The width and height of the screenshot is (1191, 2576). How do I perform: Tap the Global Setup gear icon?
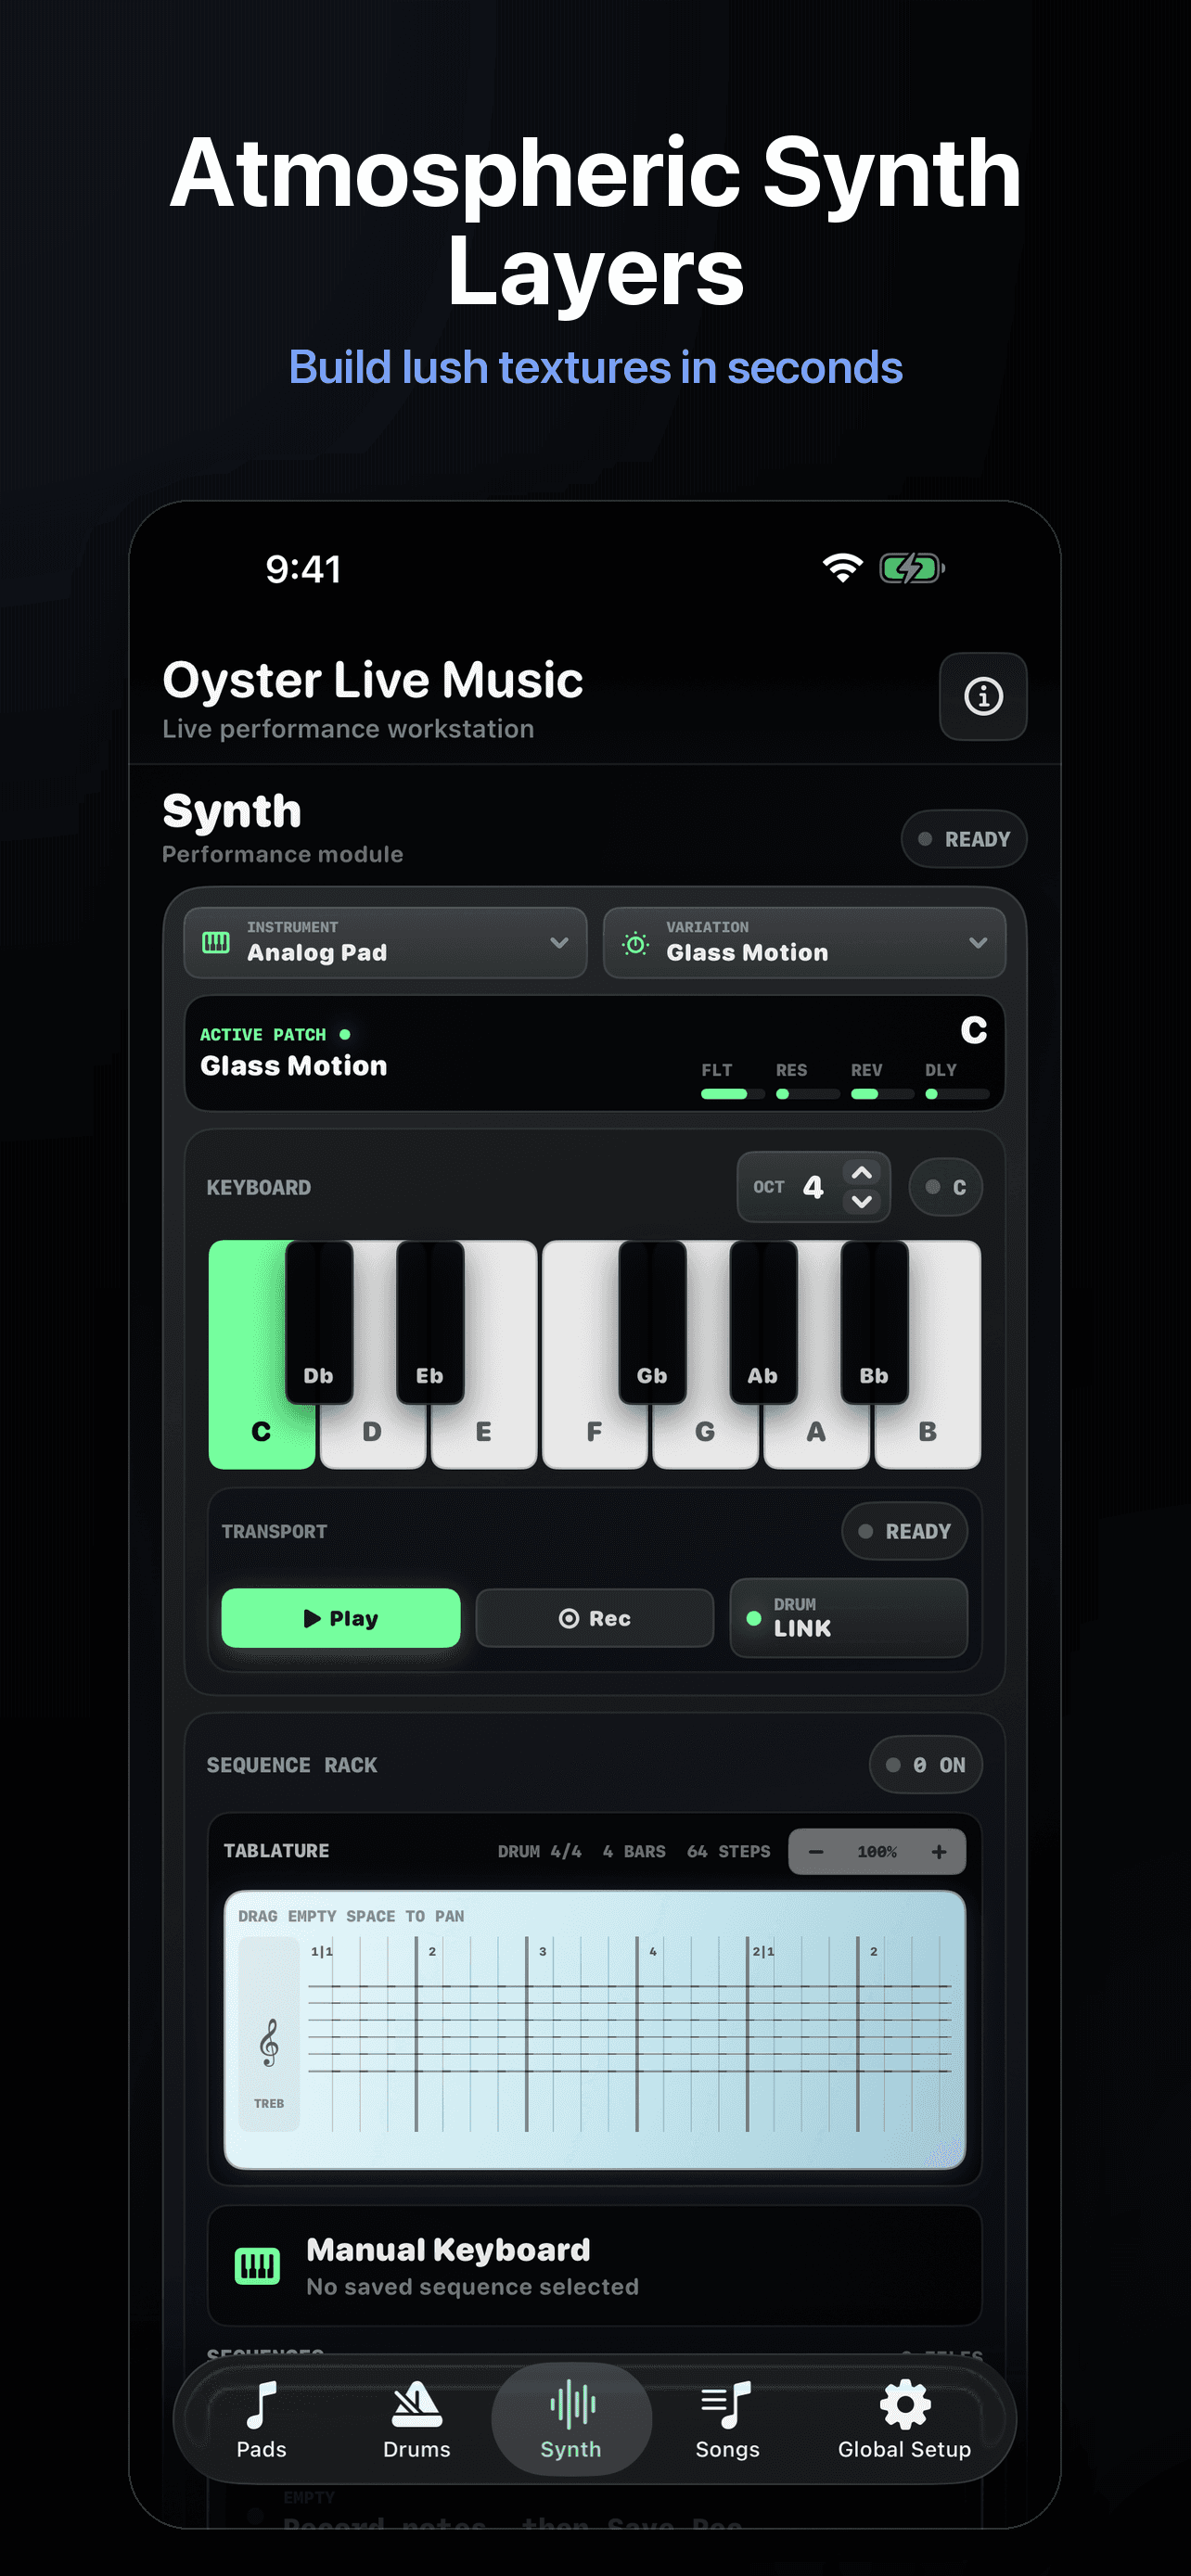point(904,2404)
